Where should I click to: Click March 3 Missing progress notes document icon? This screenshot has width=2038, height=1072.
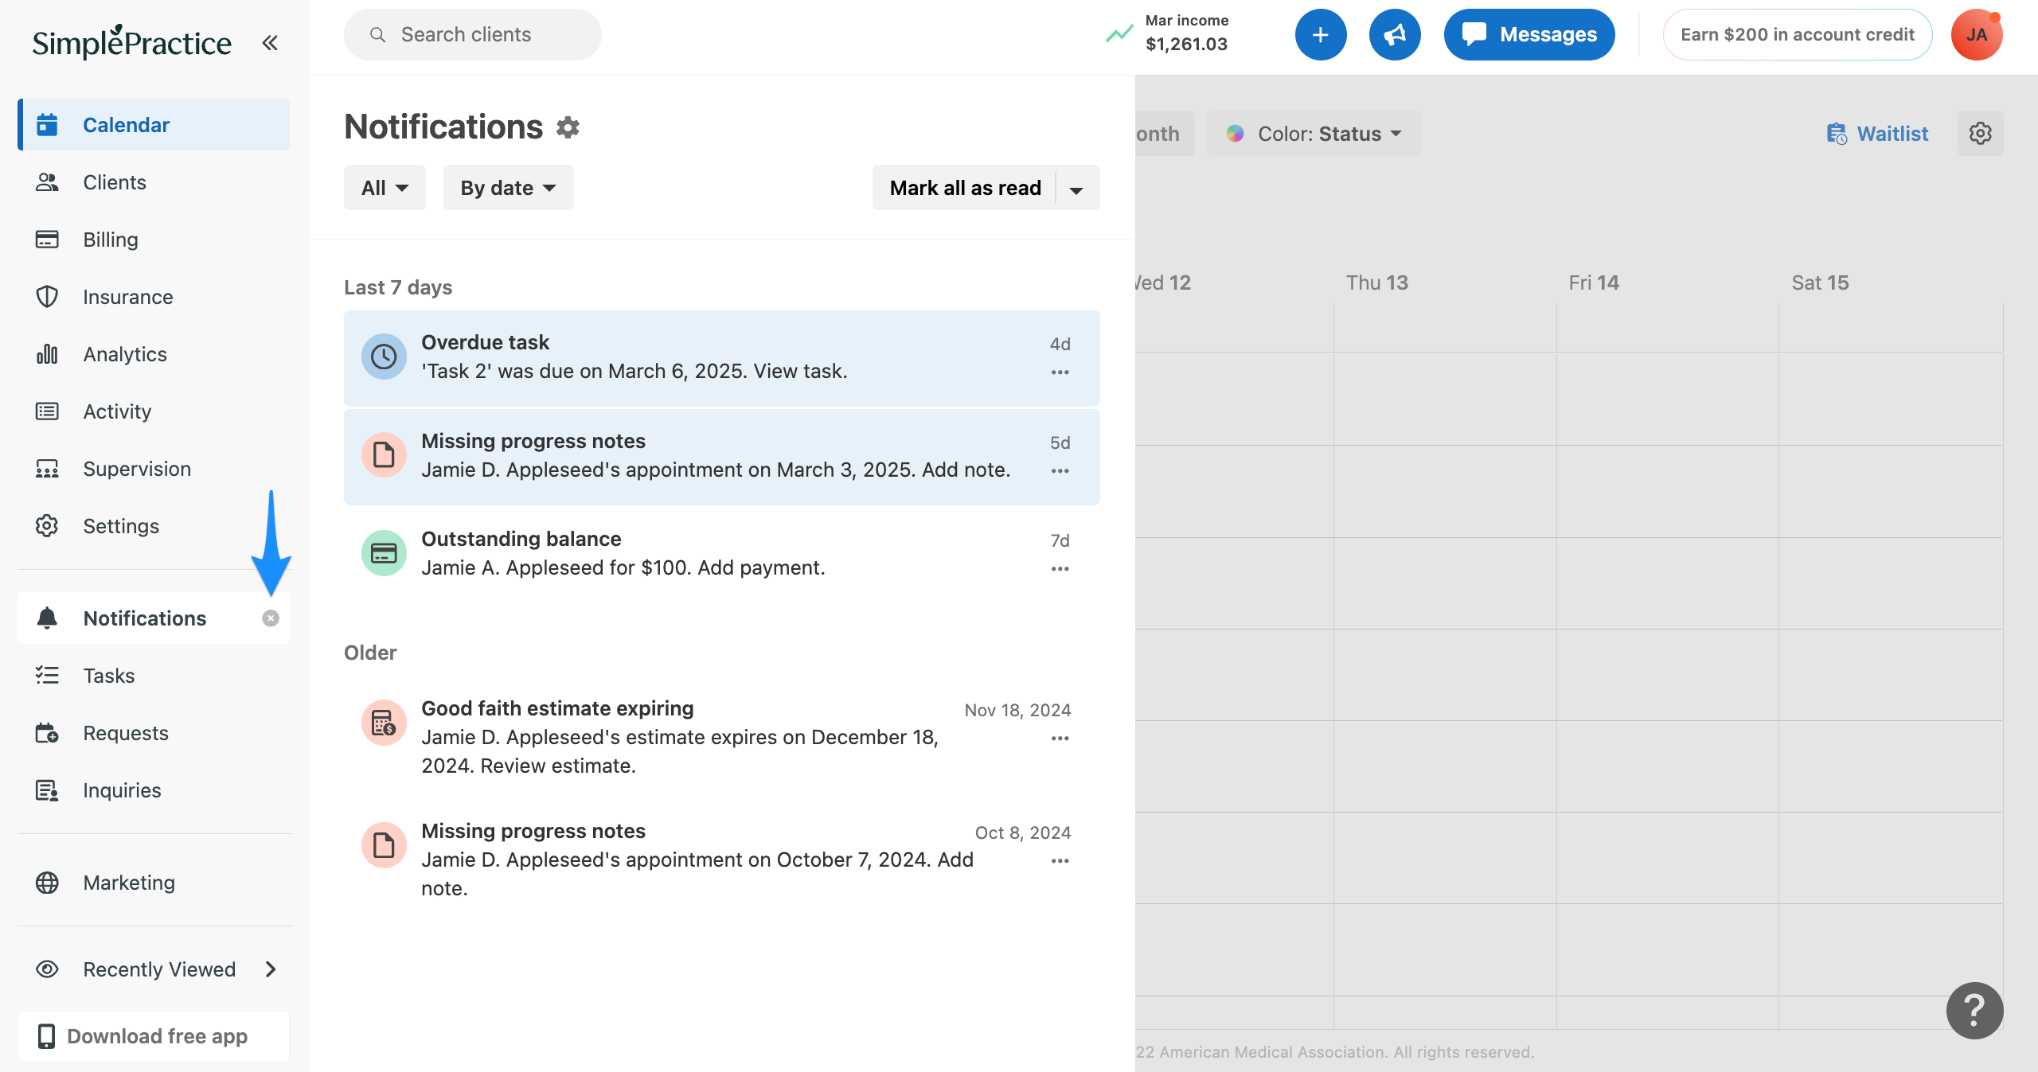click(384, 455)
